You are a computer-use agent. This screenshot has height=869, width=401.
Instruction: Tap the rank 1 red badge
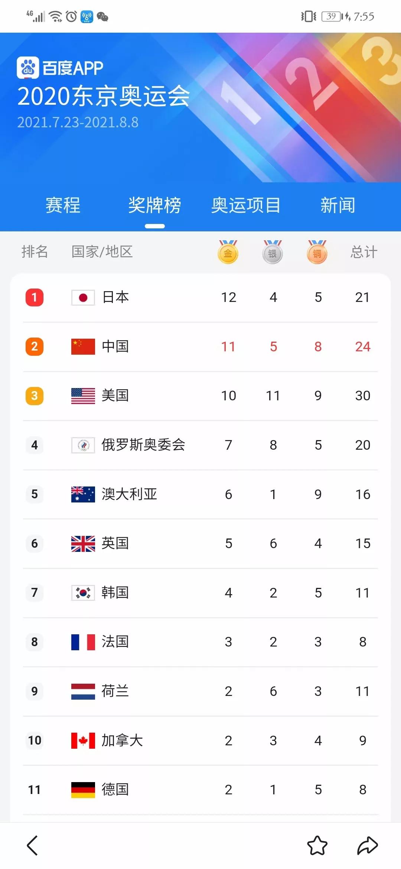[x=35, y=297]
